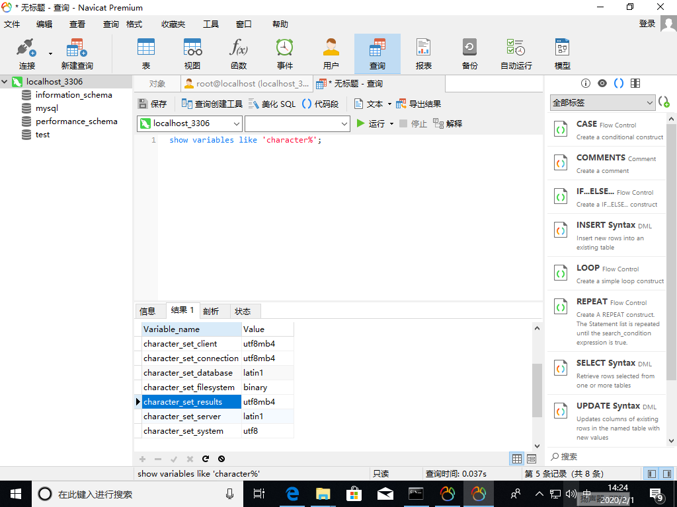Toggle left pane icon in status bar
Image resolution: width=677 pixels, height=507 pixels.
[x=652, y=474]
